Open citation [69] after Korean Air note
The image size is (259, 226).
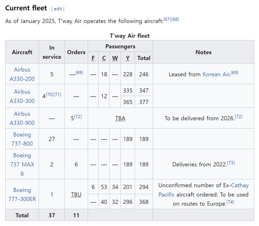coord(234,73)
